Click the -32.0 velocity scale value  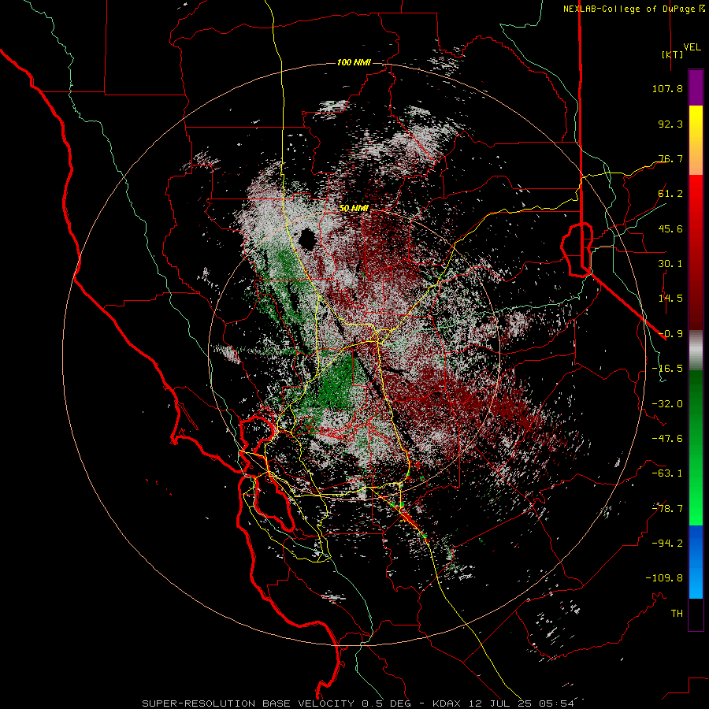click(x=667, y=404)
